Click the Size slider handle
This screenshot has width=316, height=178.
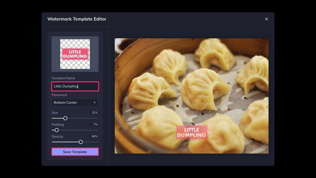click(65, 118)
